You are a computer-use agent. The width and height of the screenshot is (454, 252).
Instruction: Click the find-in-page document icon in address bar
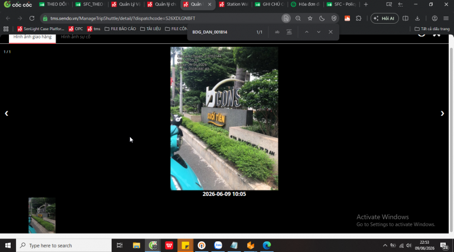click(286, 18)
